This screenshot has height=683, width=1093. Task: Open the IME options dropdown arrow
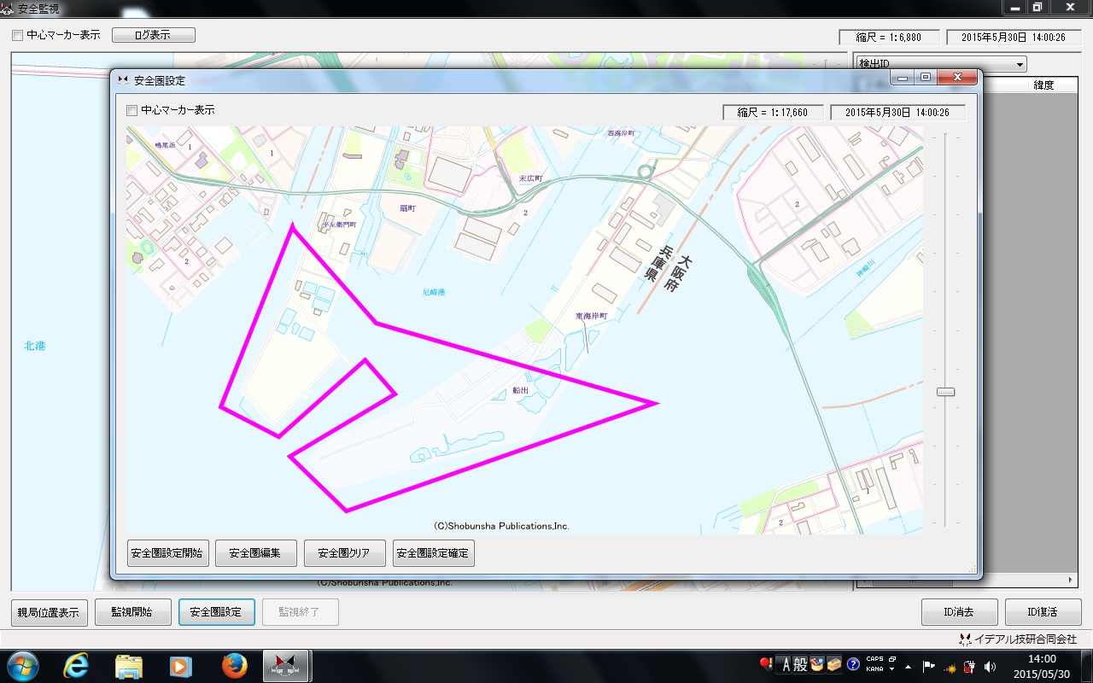click(x=892, y=669)
